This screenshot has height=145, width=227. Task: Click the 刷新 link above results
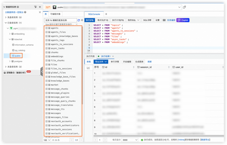tap(150, 62)
